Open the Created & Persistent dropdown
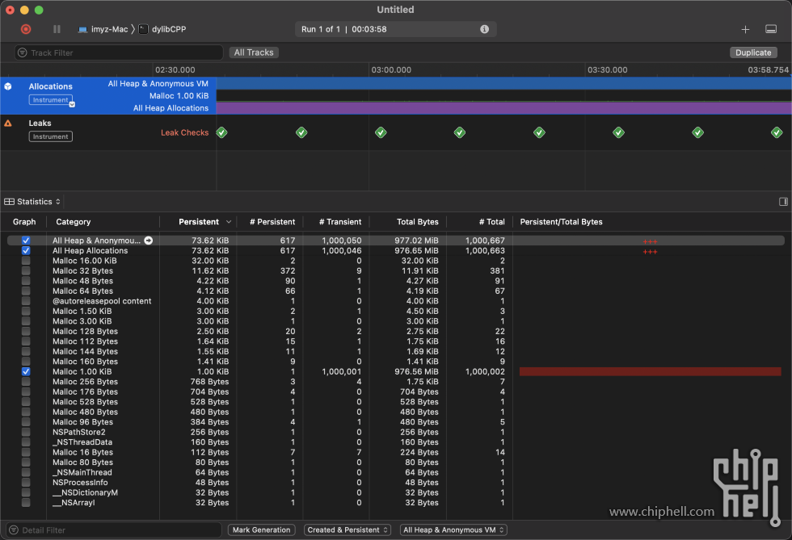792x540 pixels. (347, 530)
